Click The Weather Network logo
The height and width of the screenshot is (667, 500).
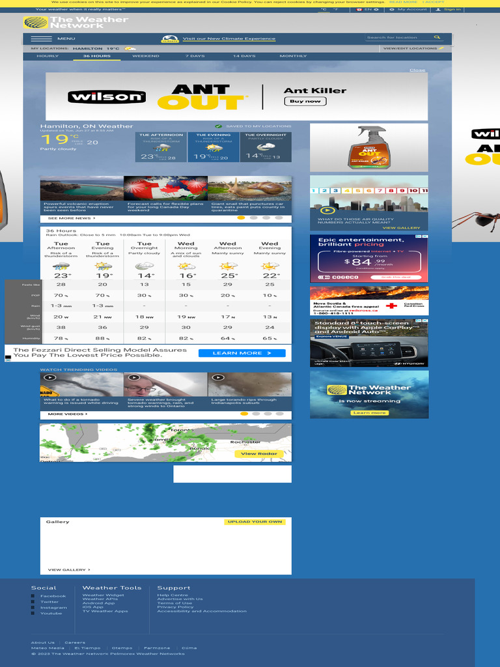tap(76, 22)
